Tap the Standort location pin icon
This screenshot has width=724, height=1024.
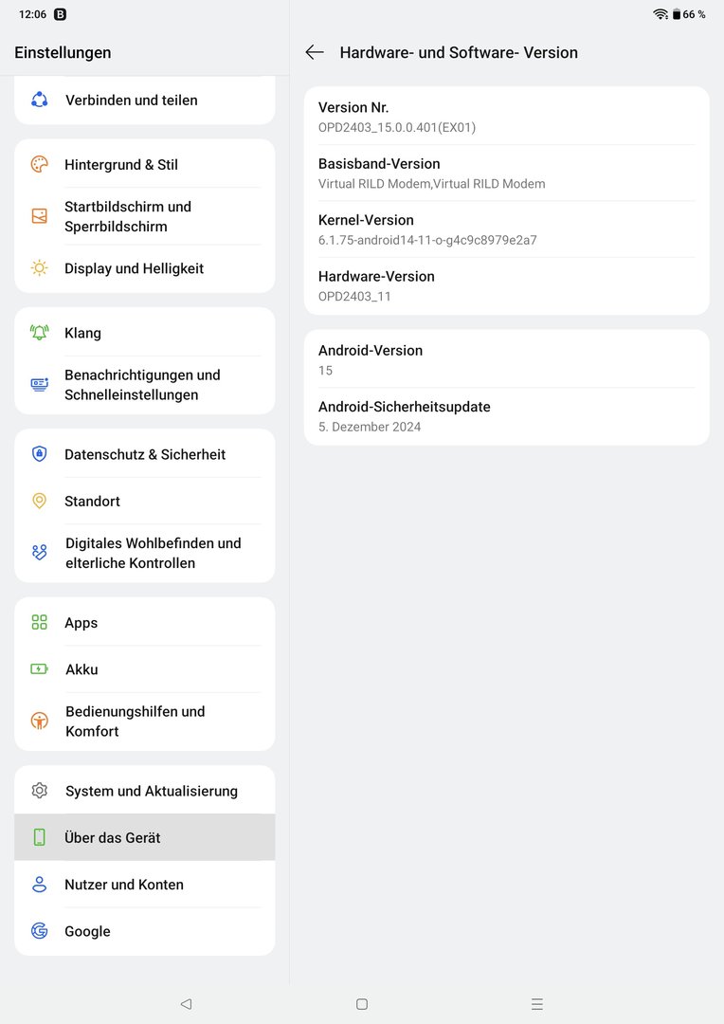39,501
